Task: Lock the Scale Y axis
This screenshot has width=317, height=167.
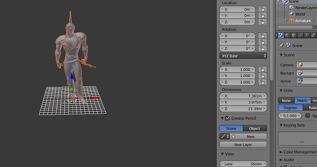Action: tap(262, 76)
